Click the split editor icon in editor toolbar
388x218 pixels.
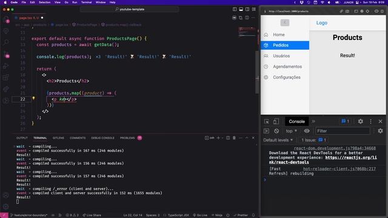(247, 18)
